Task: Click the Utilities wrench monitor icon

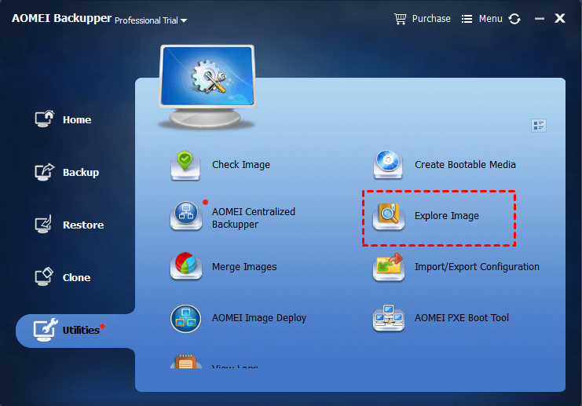Action: pos(46,330)
